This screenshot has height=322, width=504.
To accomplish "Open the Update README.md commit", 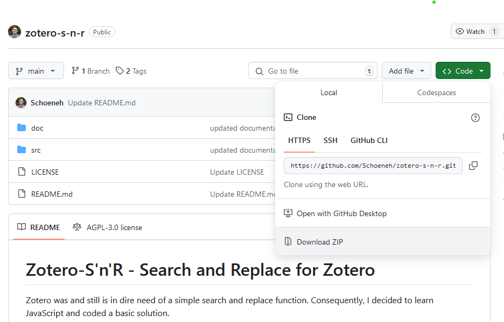I will point(102,102).
